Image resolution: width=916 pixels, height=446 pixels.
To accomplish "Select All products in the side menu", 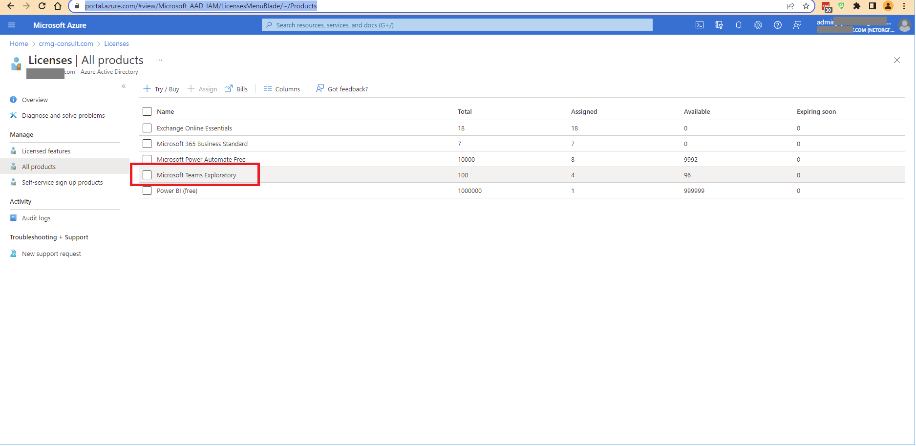I will (64, 167).
